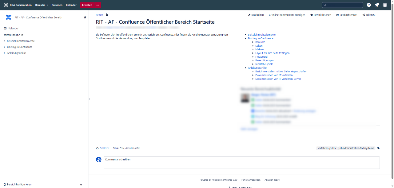Screen dimensions: 394x188
Task: Open the Seiten content link in list
Action: [259, 46]
